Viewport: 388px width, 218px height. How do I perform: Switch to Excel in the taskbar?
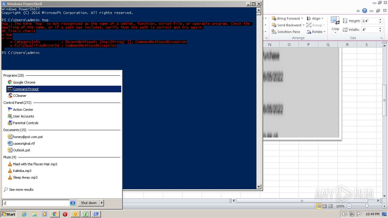click(x=86, y=214)
